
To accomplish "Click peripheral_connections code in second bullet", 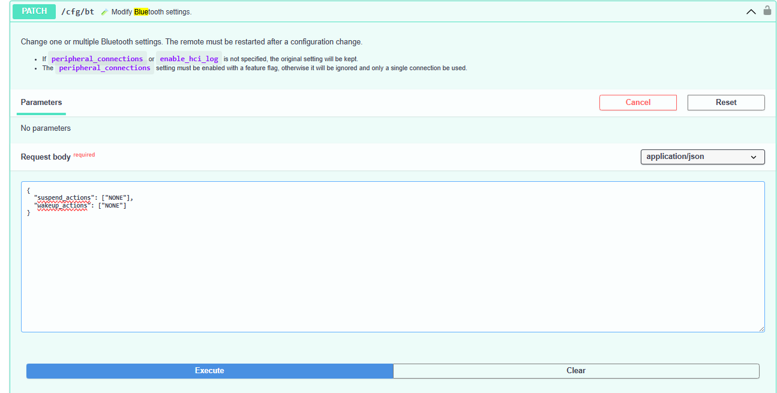I will point(104,68).
